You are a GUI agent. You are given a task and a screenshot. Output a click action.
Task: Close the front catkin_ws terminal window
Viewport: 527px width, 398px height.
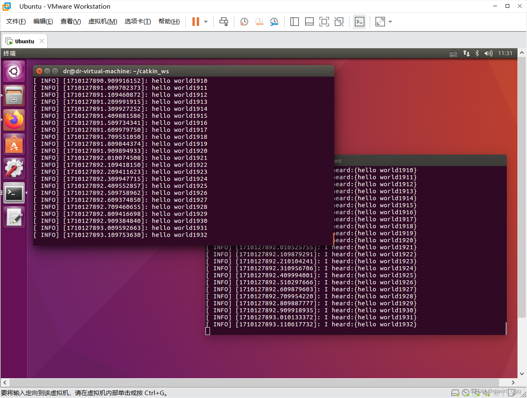click(x=40, y=71)
